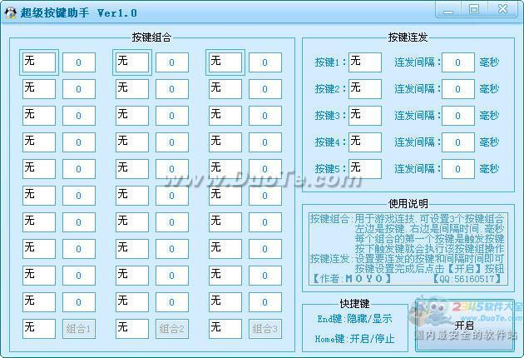Select the 按键2 key input field
Viewport: 524px width, 358px height.
pos(365,89)
